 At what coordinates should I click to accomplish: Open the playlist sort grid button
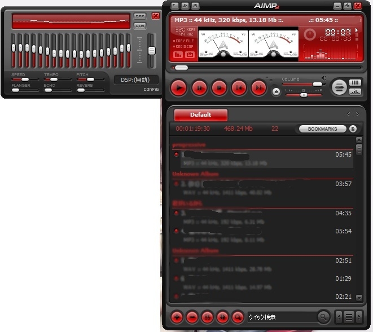tap(207, 317)
